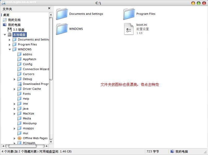The width and height of the screenshot is (208, 155).
Task: Expand the Debug folder node
Action: (15, 79)
